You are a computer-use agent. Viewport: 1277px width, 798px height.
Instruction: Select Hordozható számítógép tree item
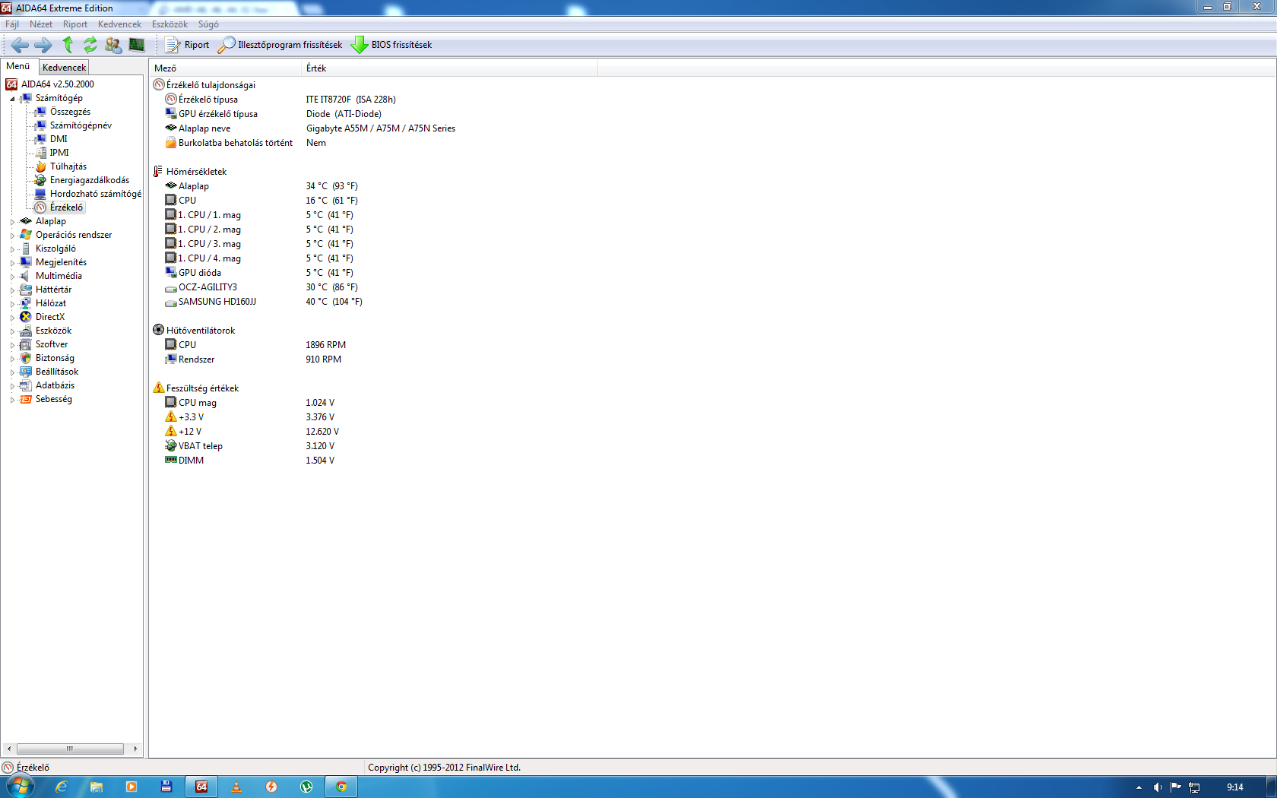click(x=96, y=194)
